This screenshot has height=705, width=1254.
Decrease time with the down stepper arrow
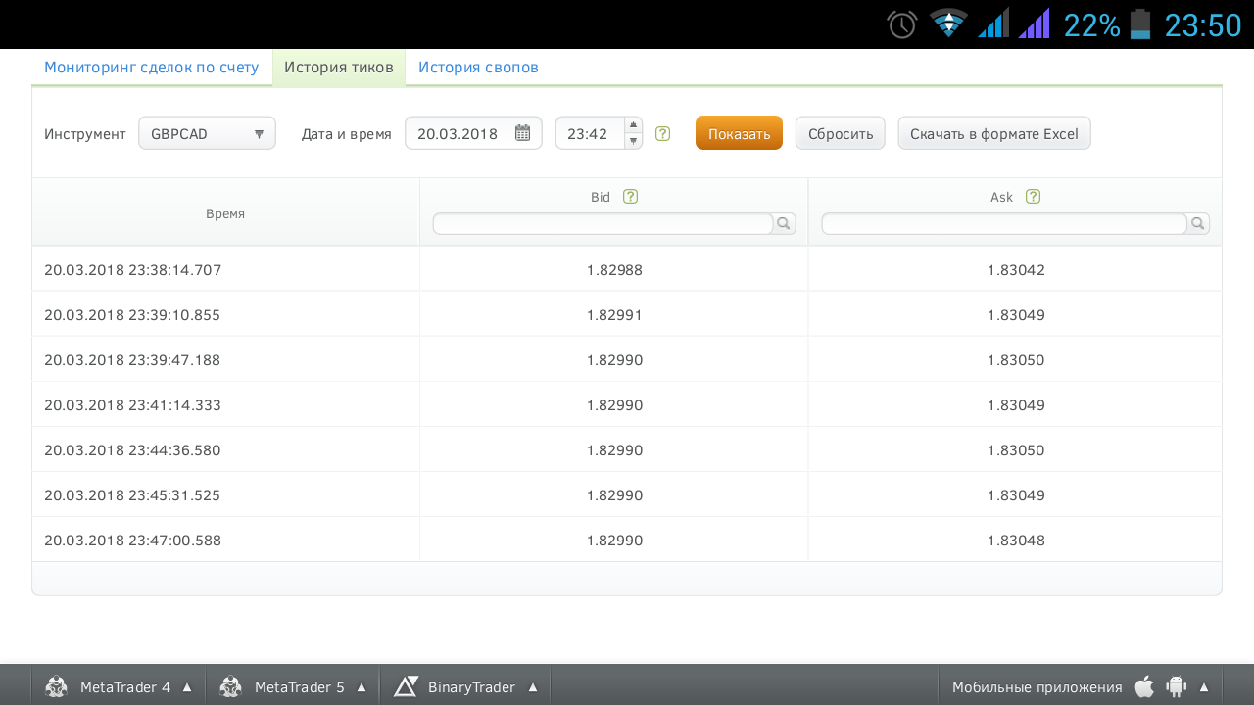coord(634,141)
